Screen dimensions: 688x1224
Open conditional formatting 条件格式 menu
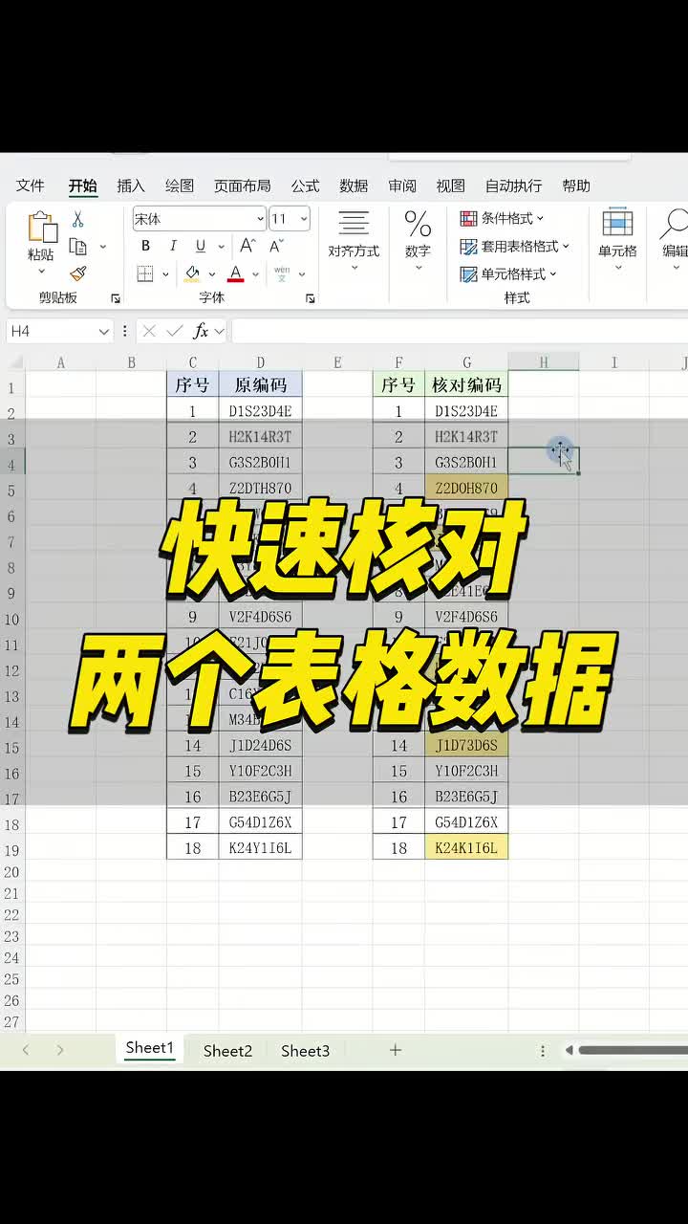coord(502,218)
